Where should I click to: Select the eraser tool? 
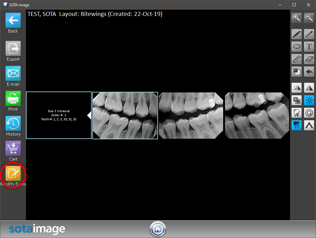pyautogui.click(x=309, y=59)
